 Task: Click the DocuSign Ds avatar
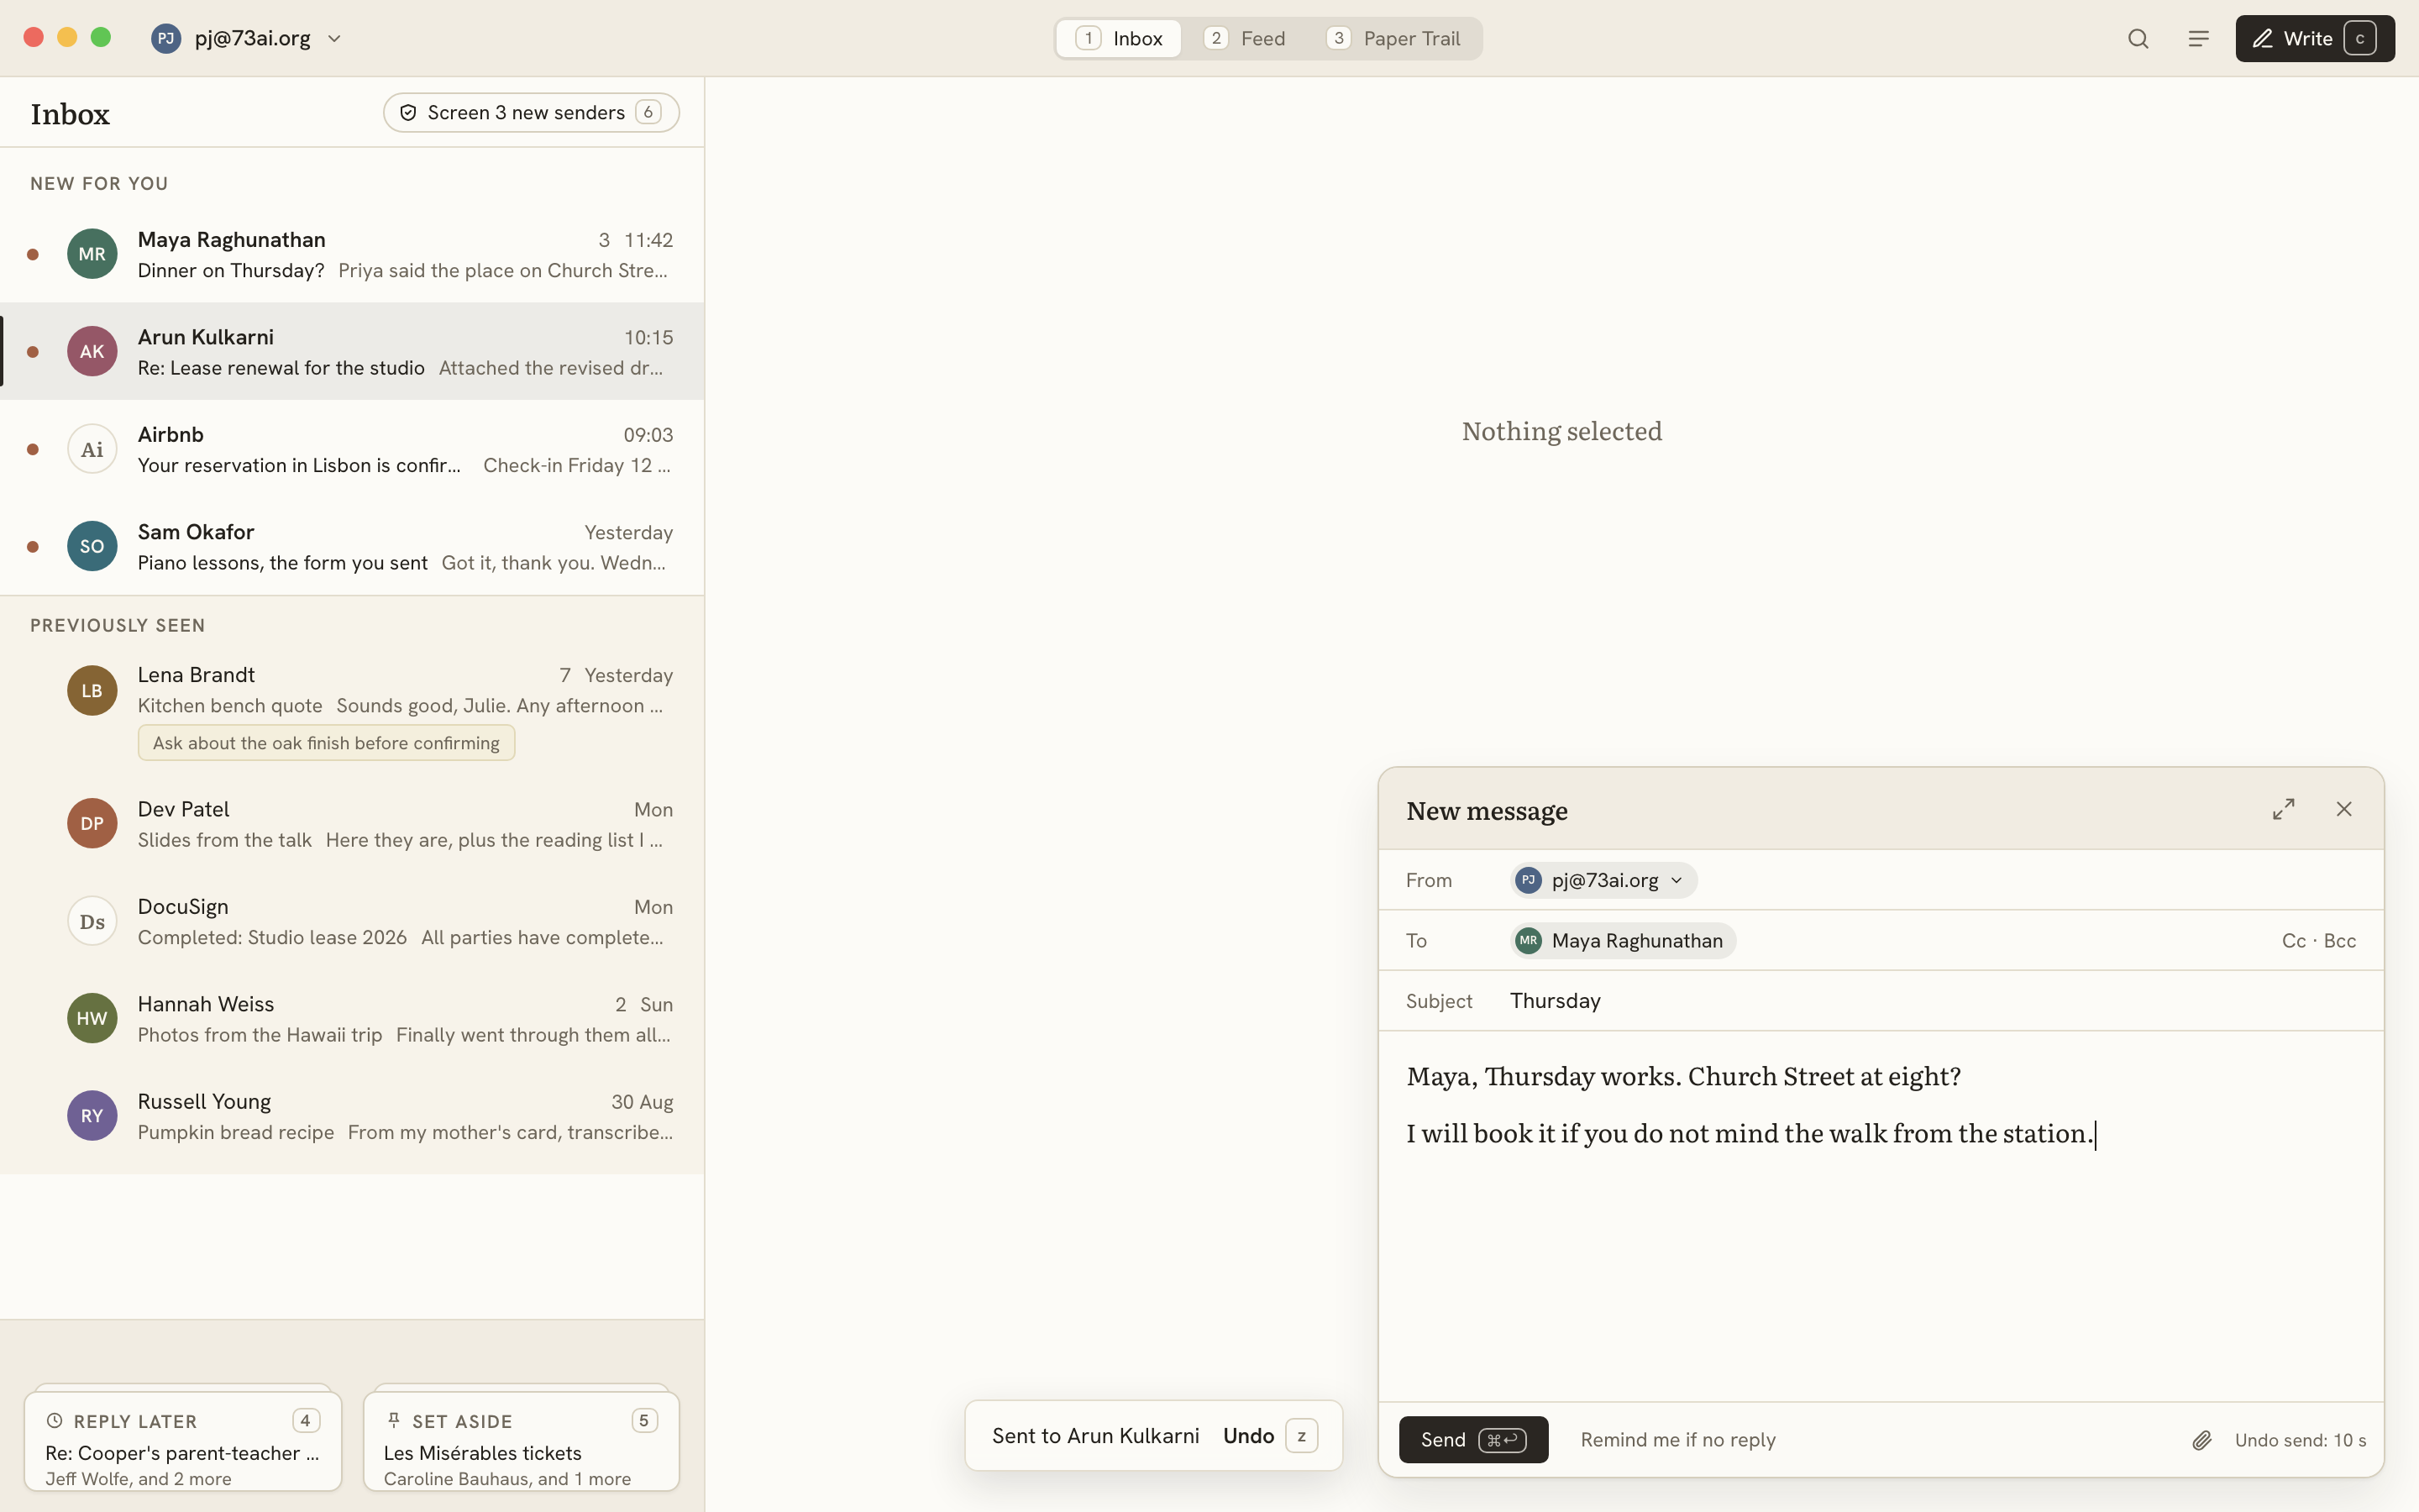(x=92, y=921)
